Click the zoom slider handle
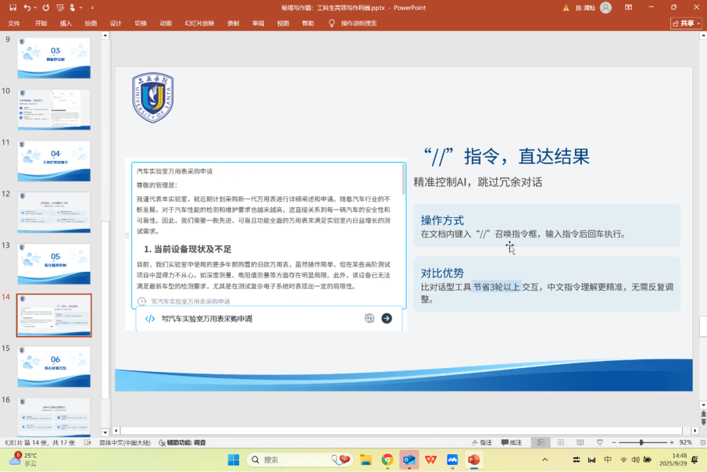707x472 pixels. click(641, 443)
